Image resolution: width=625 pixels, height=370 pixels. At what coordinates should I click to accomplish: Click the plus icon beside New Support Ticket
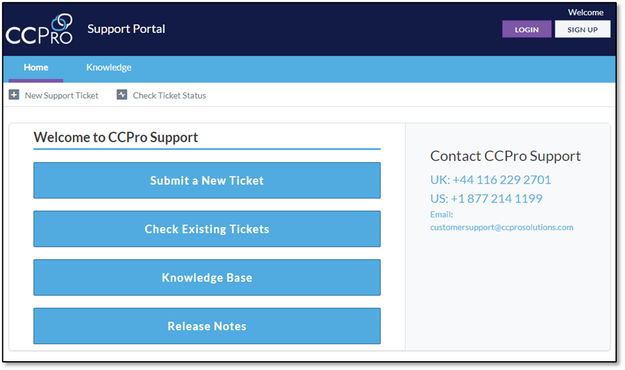[13, 94]
